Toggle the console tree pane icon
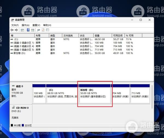Screen dimensions: 164x138 coord(22,30)
